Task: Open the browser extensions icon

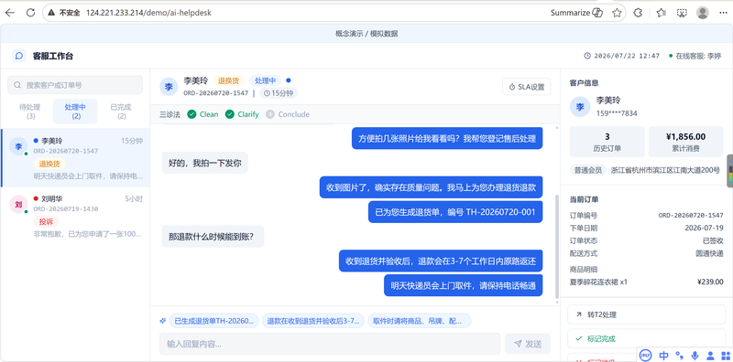Action: (x=638, y=13)
